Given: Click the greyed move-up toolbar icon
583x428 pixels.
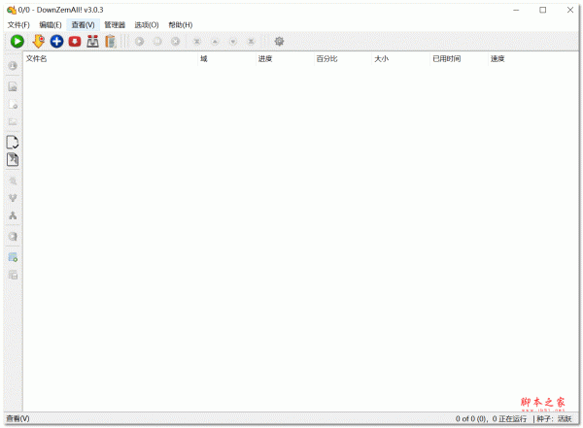Looking at the screenshot, I should pos(215,41).
